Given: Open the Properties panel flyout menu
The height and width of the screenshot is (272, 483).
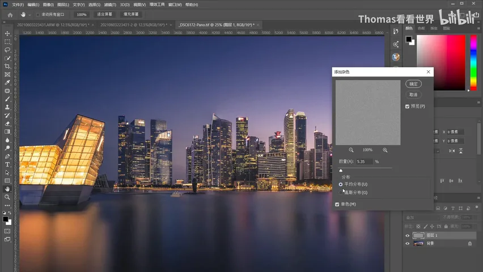Looking at the screenshot, I should (x=478, y=102).
